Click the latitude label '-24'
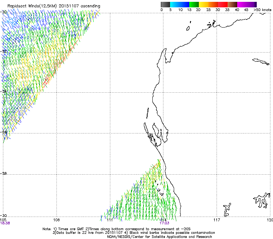This screenshot has height=239, width=273. [4, 91]
